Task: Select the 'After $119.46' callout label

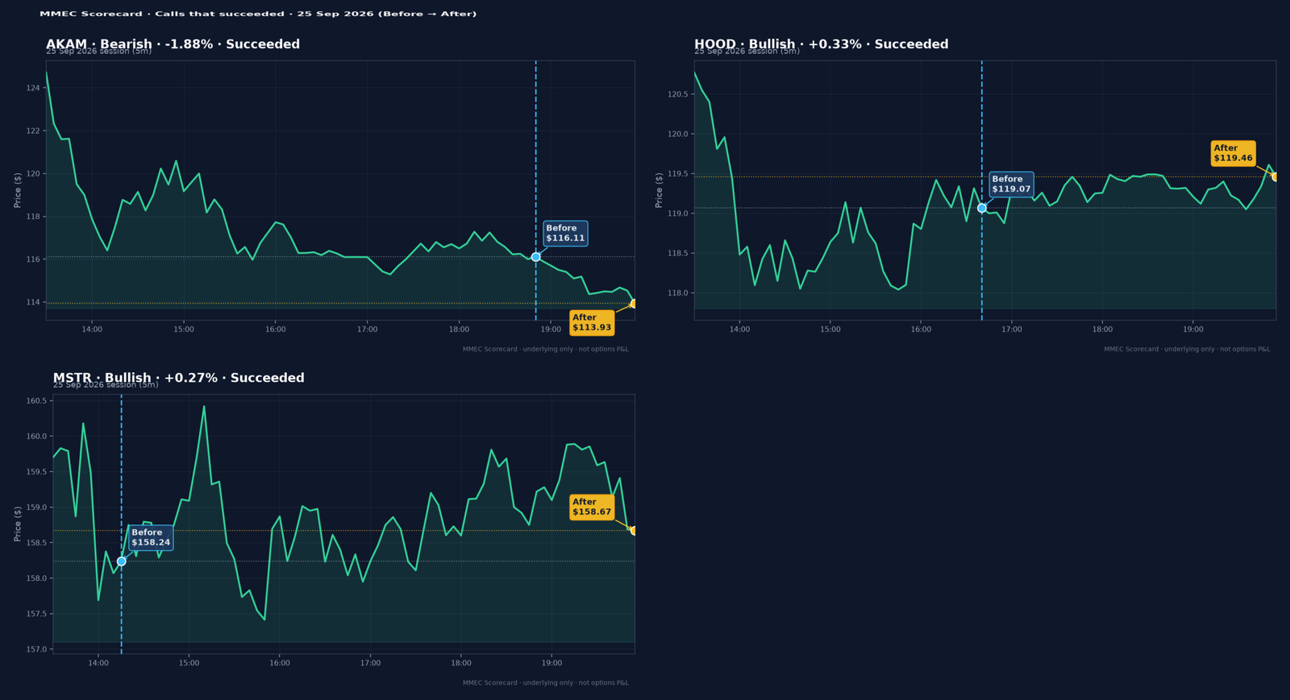Action: tap(1233, 153)
